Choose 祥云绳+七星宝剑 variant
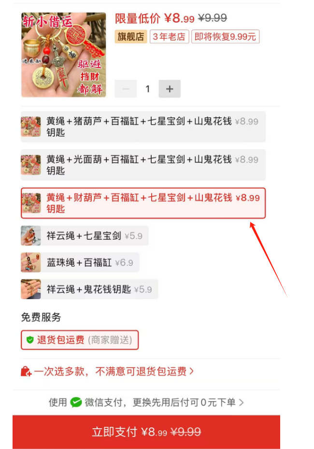This screenshot has height=449, width=314. pos(85,236)
